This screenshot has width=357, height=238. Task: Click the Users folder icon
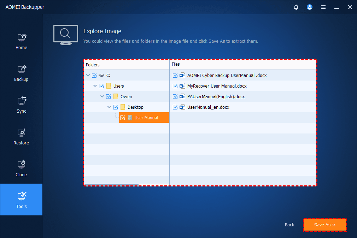(x=109, y=86)
